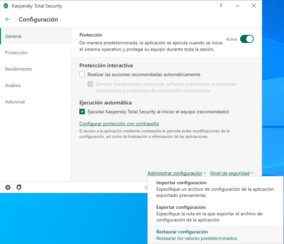284x244 pixels.
Task: Switch to the Protección sidebar tab
Action: pos(36,53)
